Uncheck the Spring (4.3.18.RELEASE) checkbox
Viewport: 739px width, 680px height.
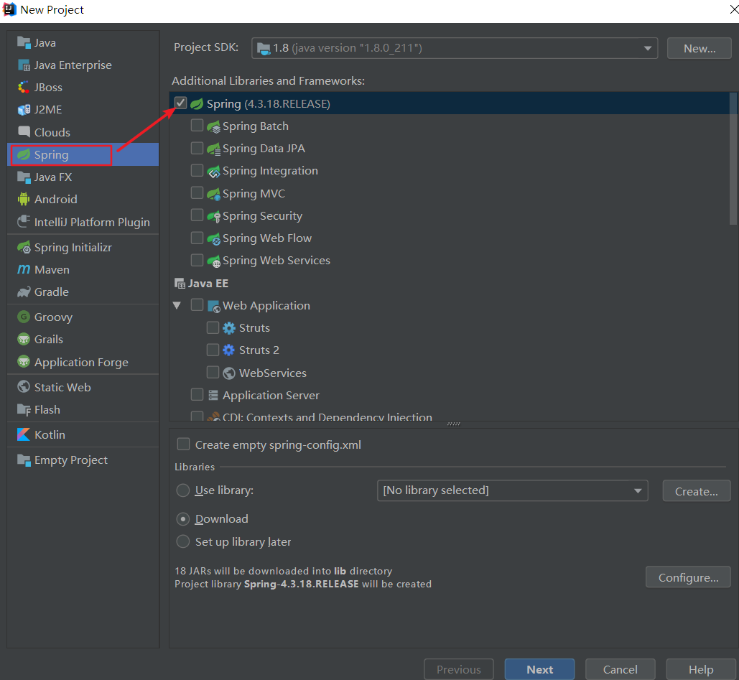coord(180,103)
